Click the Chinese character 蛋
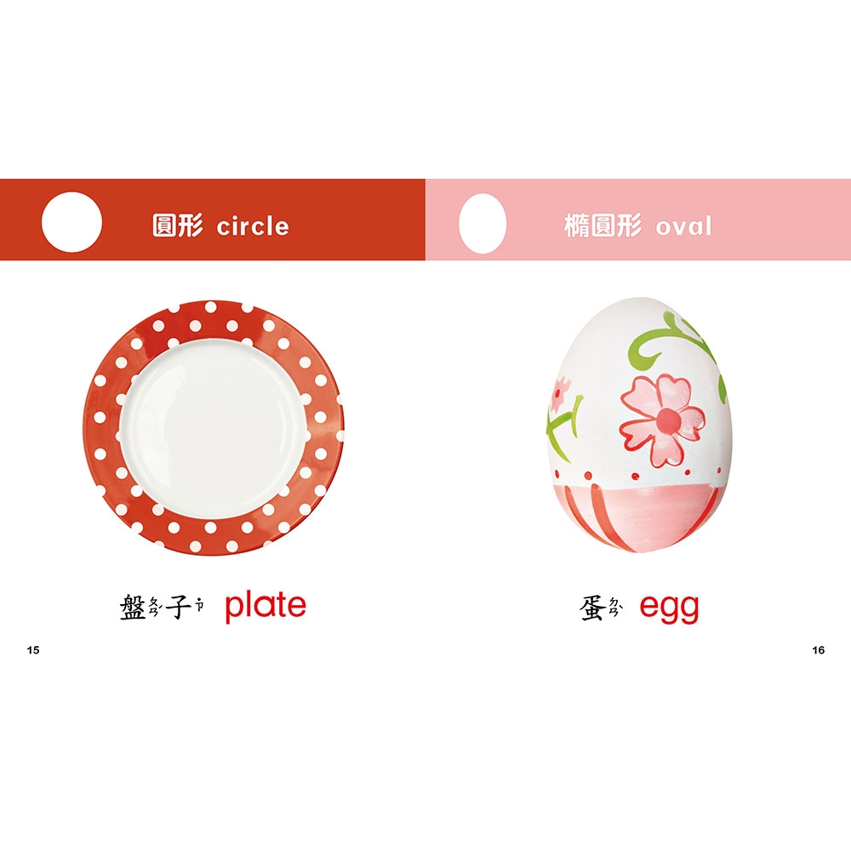 point(593,608)
